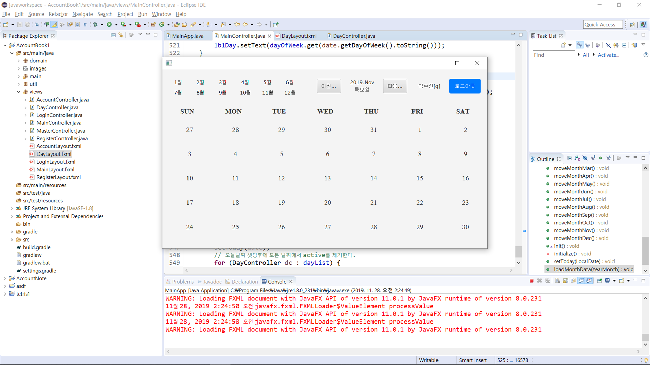Pin the Console view

599,280
